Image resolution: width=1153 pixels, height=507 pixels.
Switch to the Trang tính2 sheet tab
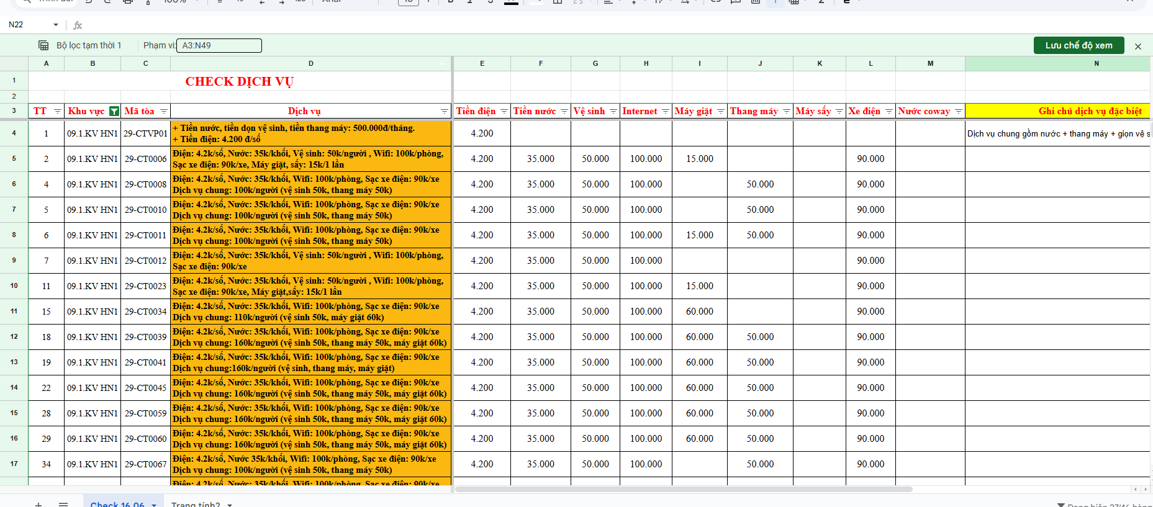click(x=195, y=504)
